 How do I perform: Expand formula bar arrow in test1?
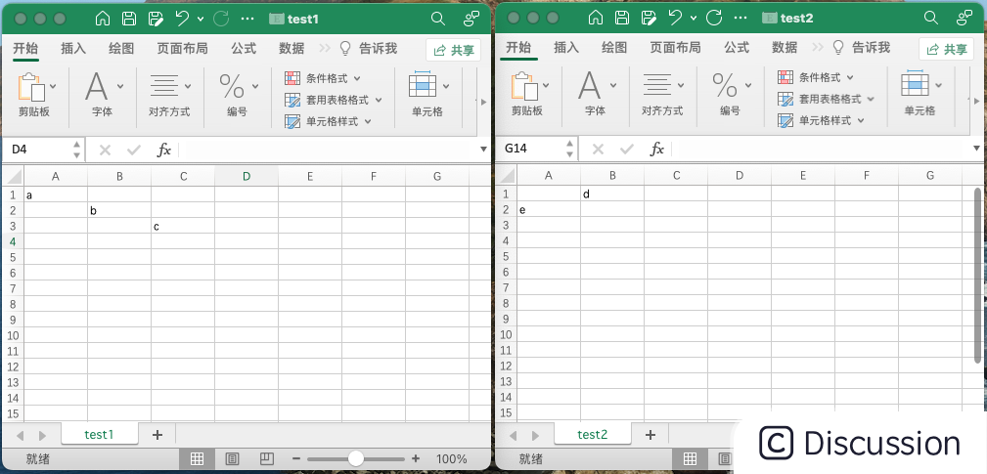point(483,150)
